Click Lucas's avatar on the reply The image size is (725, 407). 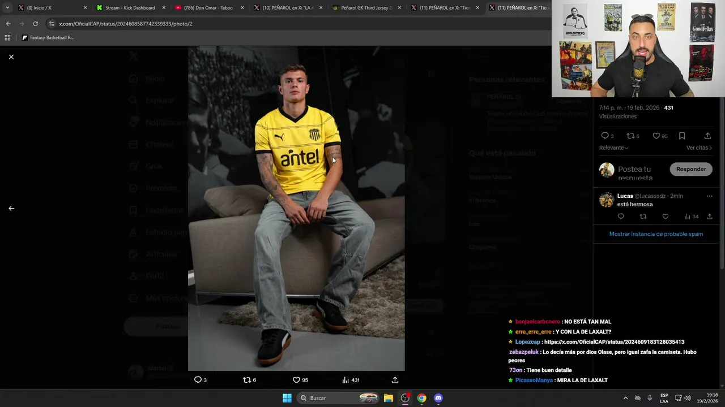[x=607, y=200]
